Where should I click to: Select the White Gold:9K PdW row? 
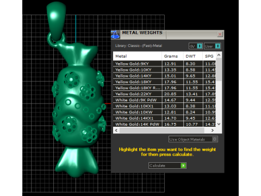click(x=165, y=100)
